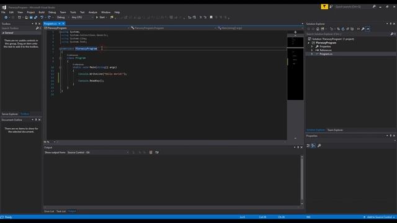397x223 pixels.
Task: Collapse the PierwszyProgram project node
Action: pos(309,43)
